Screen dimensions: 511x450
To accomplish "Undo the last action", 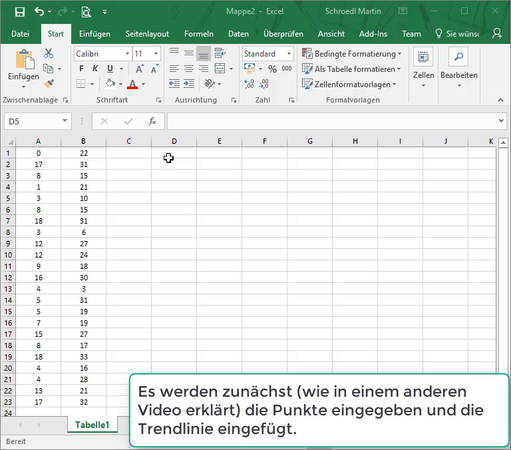I will 39,12.
